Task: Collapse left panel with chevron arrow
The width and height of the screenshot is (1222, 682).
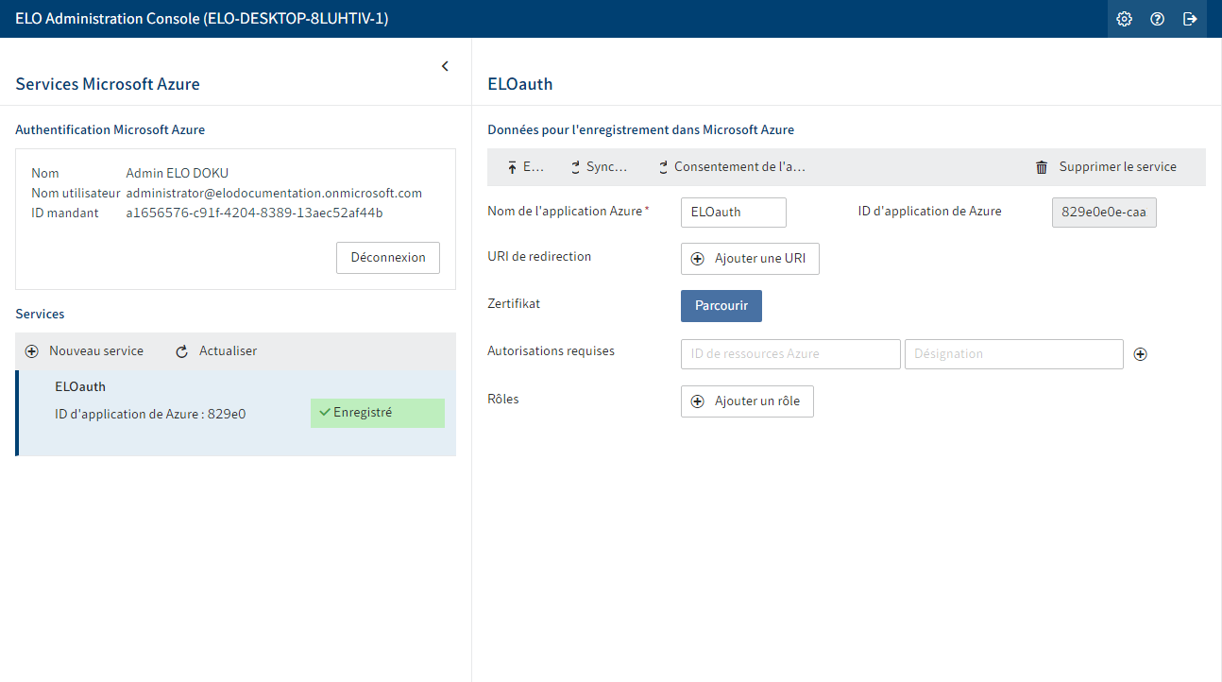Action: click(x=445, y=66)
